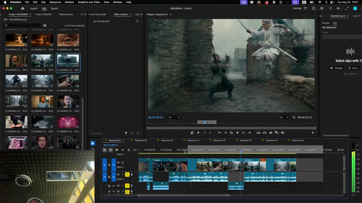
Task: Maximize video output with the fullscreen arrows icon
Action: coord(347,8)
